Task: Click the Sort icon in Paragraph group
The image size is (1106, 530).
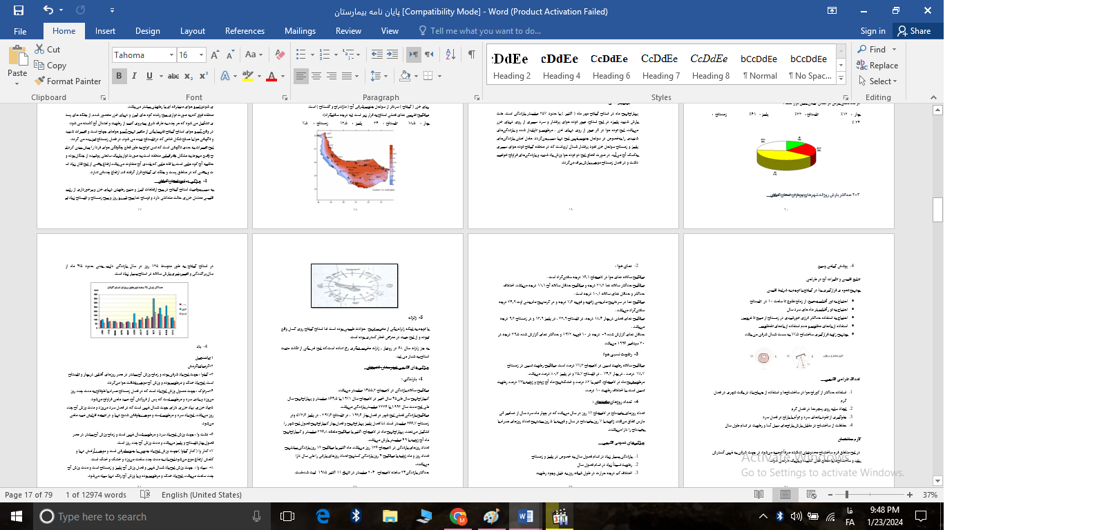Action: (450, 55)
